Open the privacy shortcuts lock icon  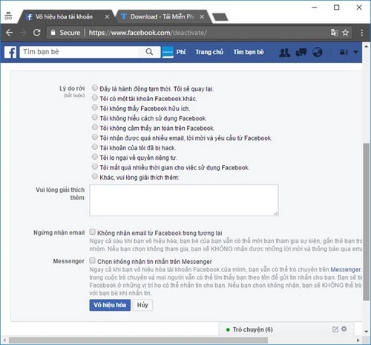pos(344,52)
